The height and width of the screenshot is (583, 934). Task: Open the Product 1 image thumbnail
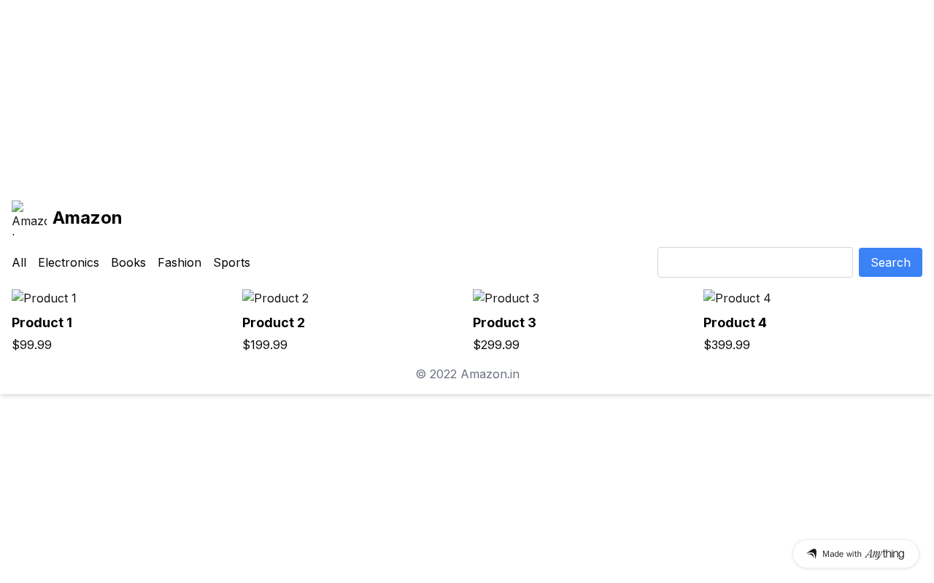45,298
